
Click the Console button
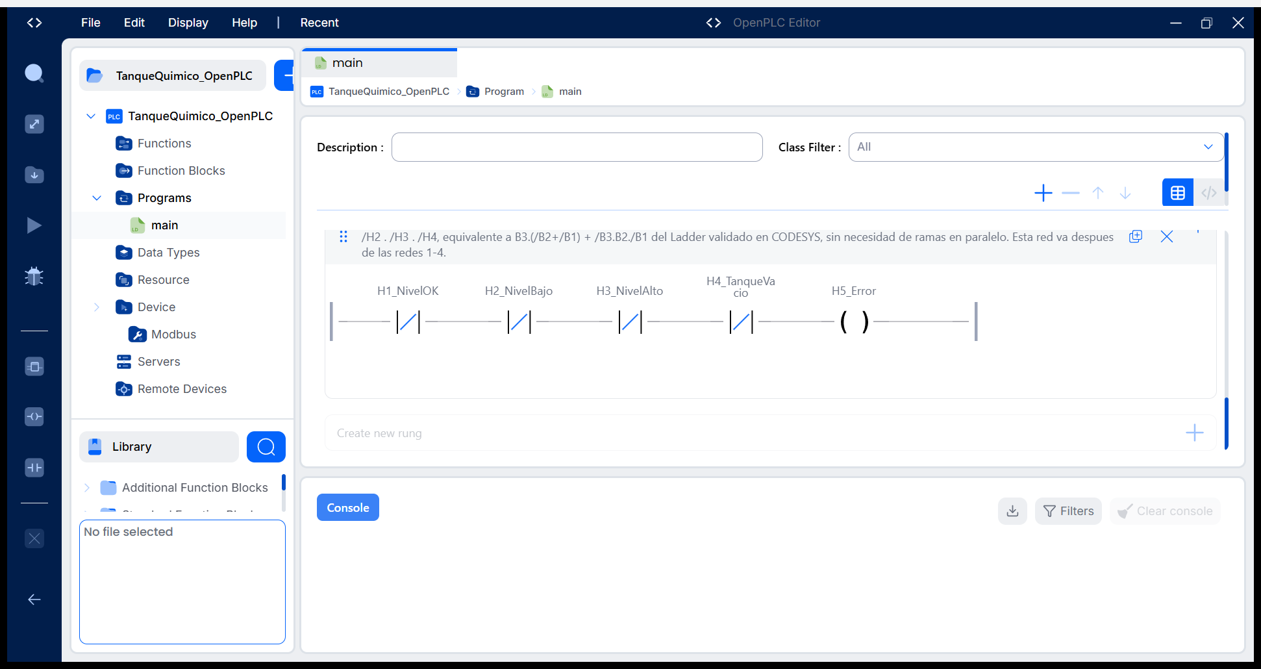[x=348, y=508]
